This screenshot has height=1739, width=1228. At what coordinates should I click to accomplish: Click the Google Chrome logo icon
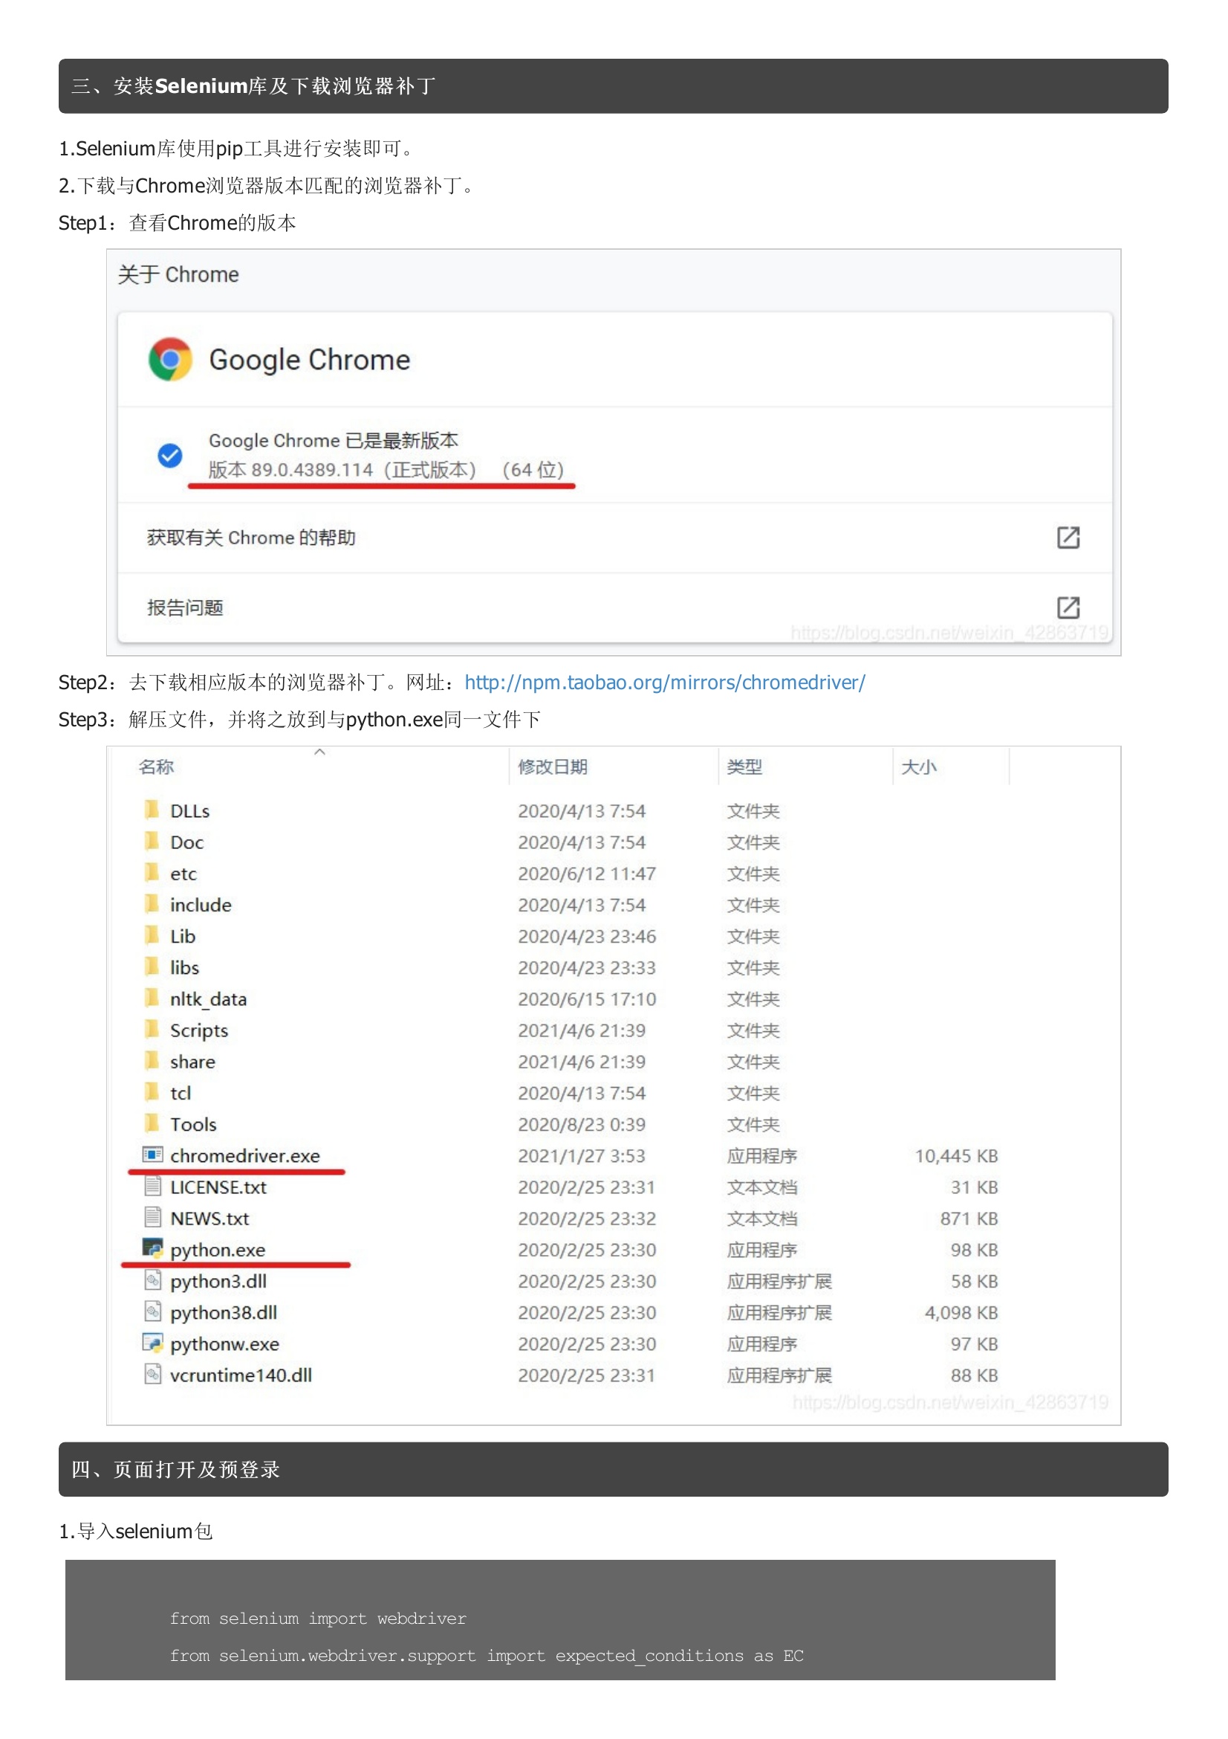[170, 359]
